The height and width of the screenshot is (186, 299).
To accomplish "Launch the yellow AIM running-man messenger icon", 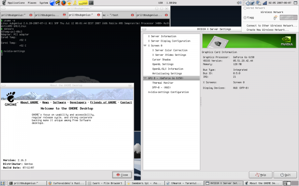I will pos(75,3).
